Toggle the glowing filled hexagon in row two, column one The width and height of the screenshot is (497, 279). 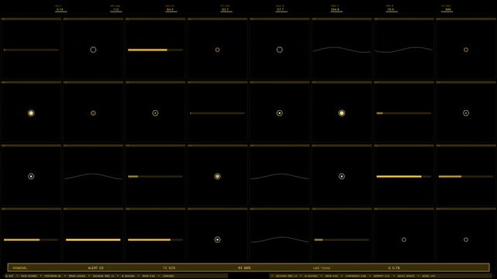[31, 113]
